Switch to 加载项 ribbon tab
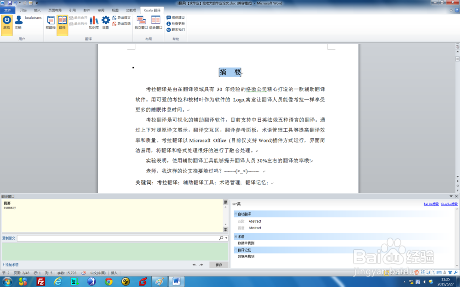460x287 pixels. pyautogui.click(x=131, y=10)
